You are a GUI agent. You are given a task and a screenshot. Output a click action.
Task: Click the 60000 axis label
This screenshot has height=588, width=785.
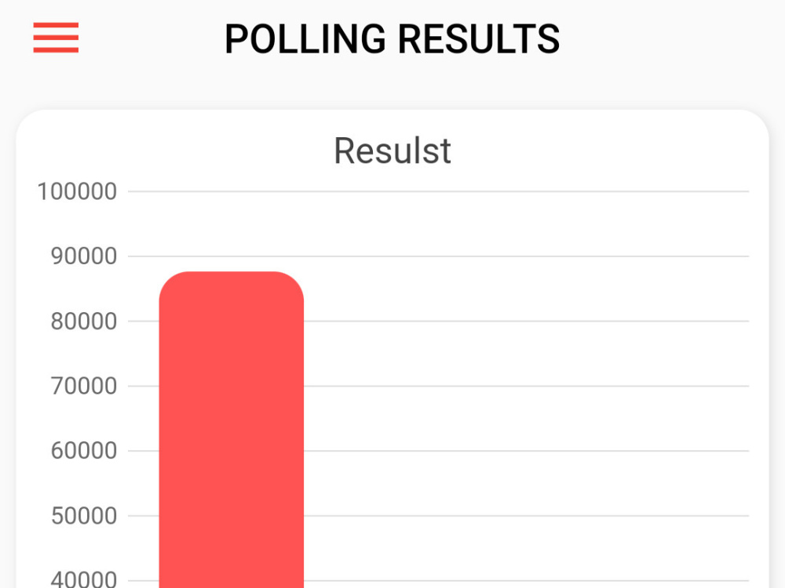[84, 451]
